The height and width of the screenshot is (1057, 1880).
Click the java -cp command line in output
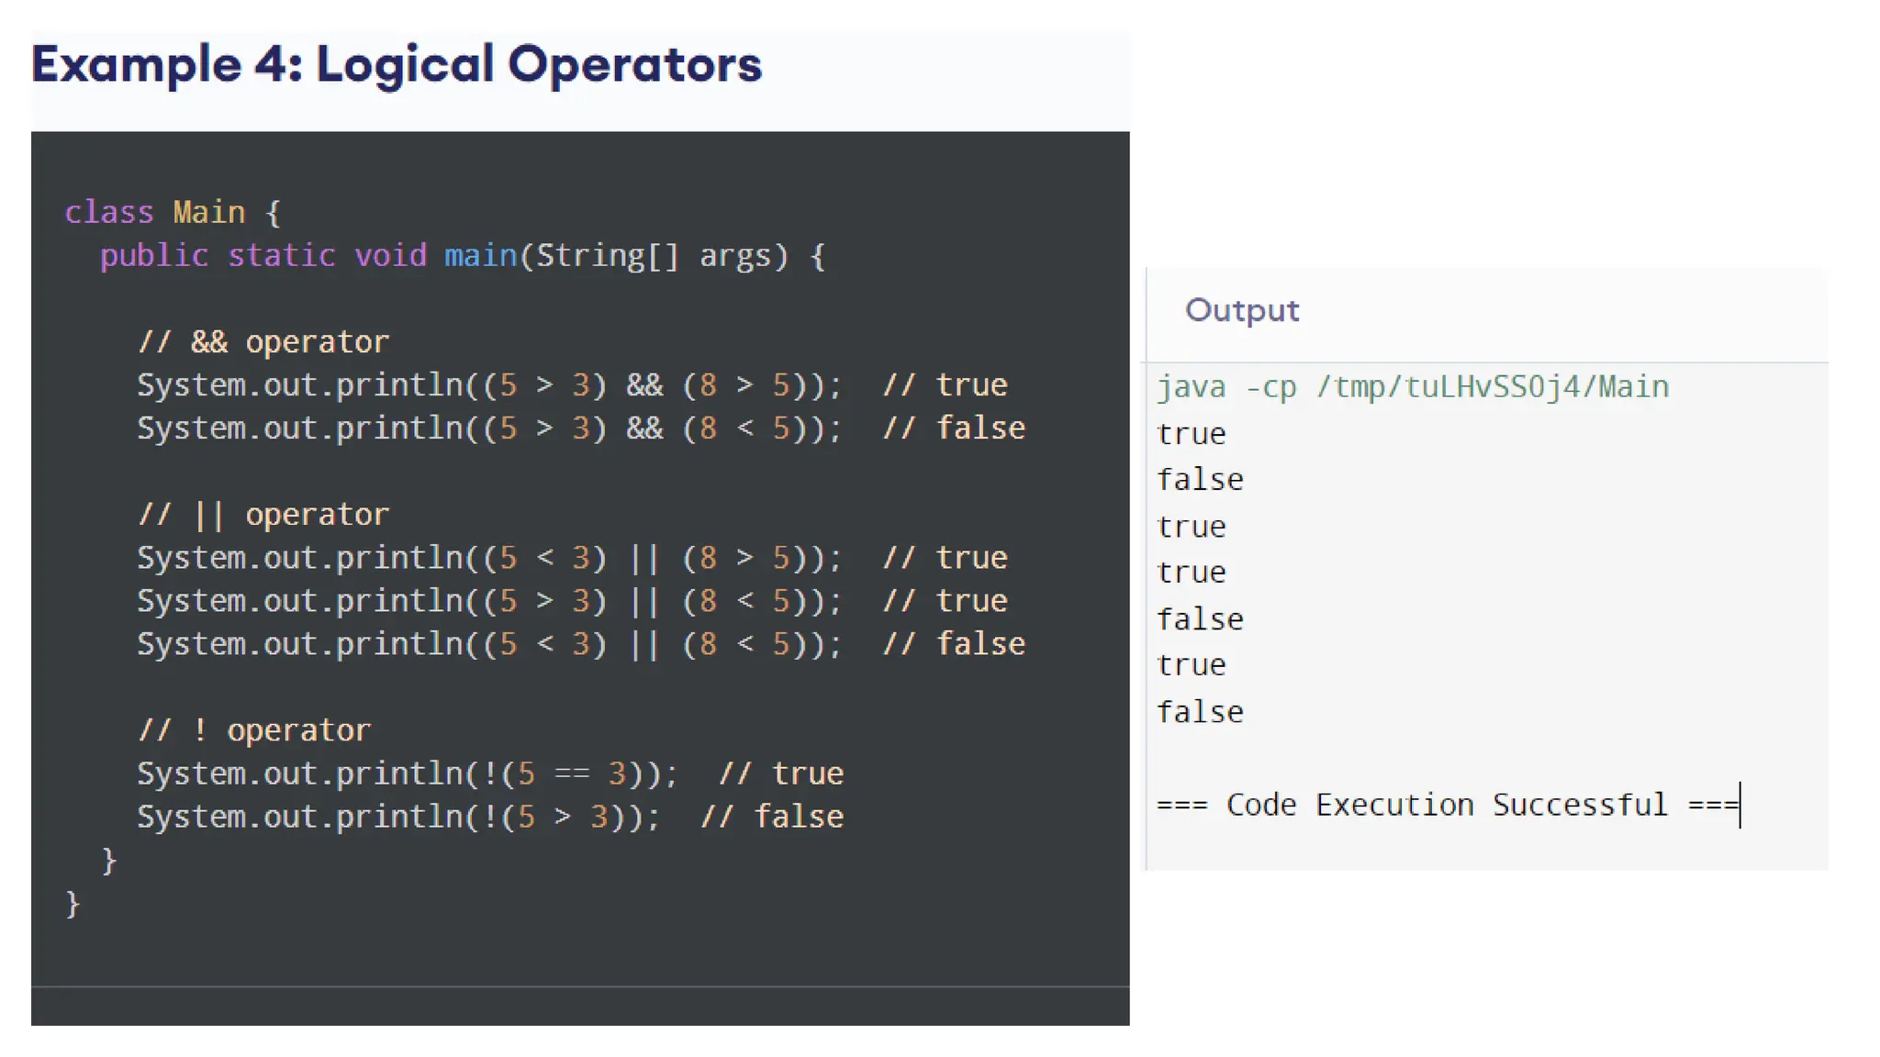click(1412, 387)
